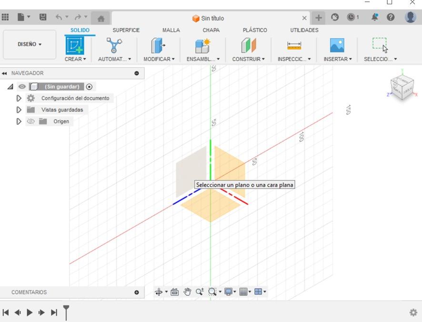Click the Insert image icon
422x322 pixels.
click(x=337, y=46)
